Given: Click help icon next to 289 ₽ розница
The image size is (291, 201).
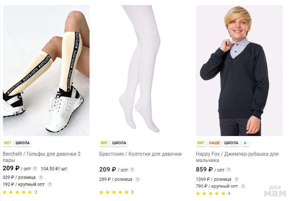Looking at the screenshot, I should click(x=137, y=179).
